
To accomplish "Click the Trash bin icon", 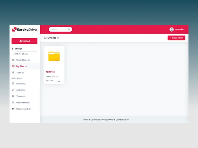I will point(13,73).
